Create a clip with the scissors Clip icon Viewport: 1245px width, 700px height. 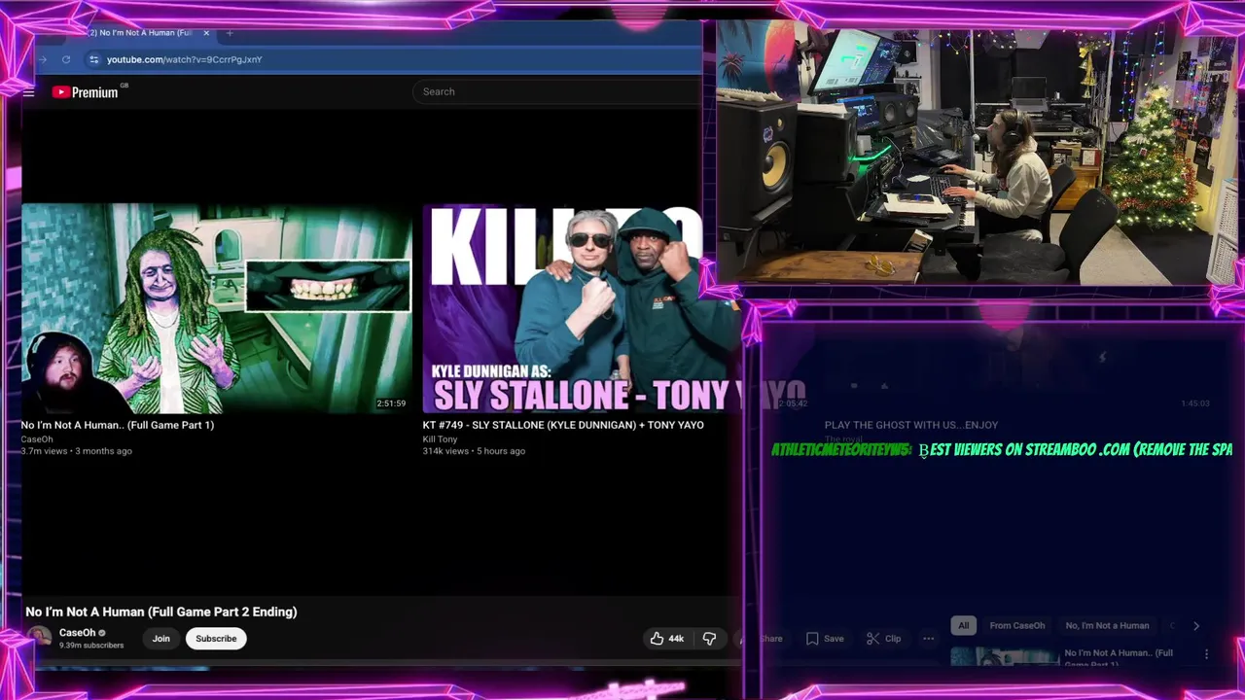click(x=884, y=639)
